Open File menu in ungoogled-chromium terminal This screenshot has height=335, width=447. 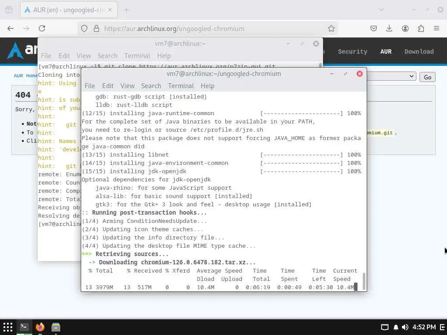[90, 86]
